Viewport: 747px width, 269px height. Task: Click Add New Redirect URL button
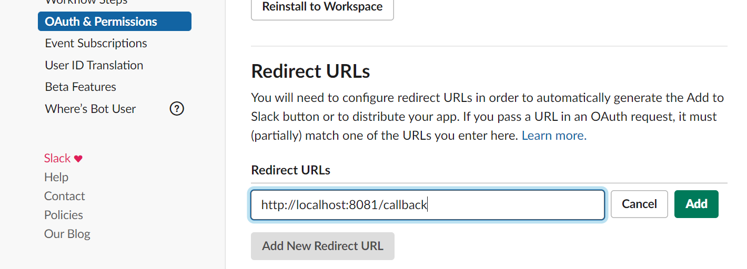click(x=322, y=246)
